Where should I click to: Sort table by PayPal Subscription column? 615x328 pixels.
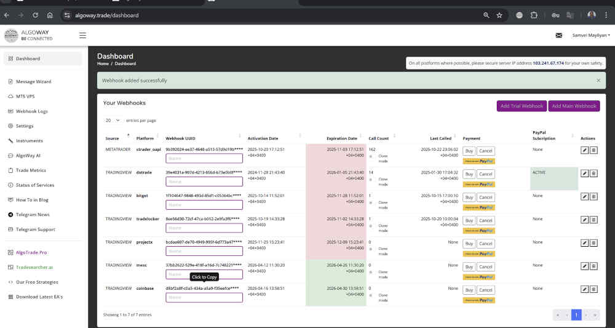544,135
